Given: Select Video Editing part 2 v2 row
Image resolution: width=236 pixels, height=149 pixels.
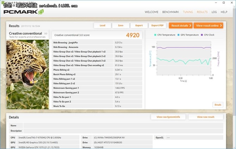Looking at the screenshot, I should (97, 83).
